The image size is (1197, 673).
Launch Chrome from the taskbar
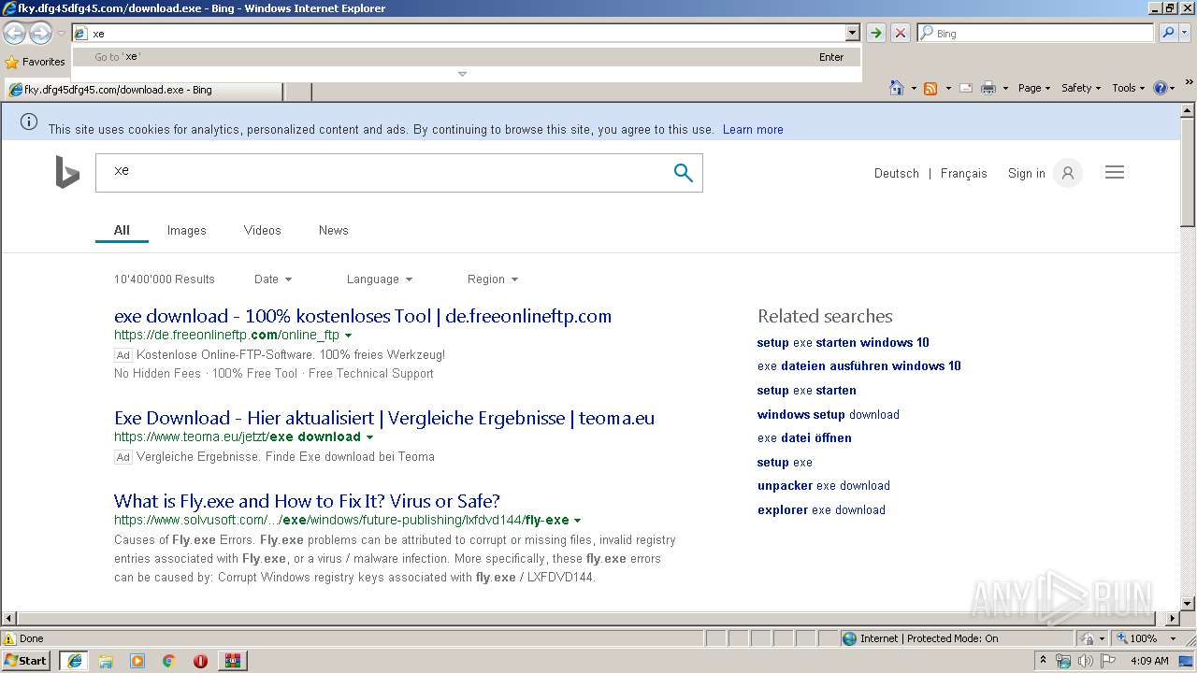[169, 661]
